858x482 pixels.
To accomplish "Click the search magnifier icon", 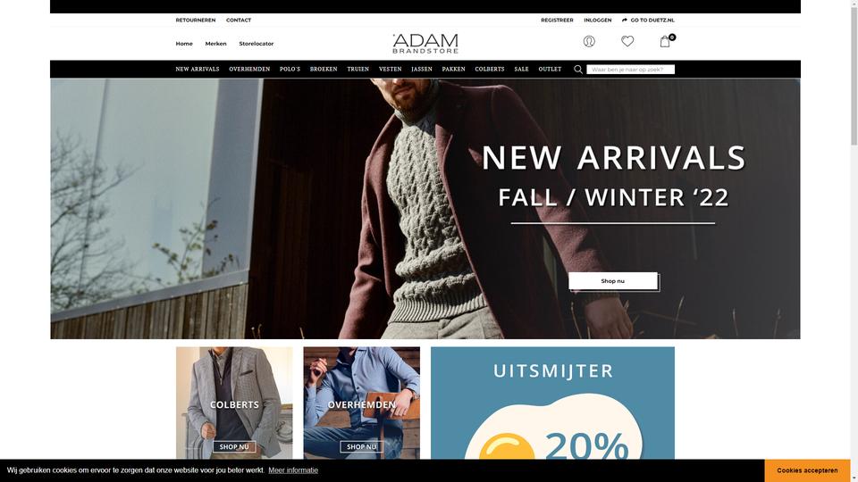I will pyautogui.click(x=578, y=70).
